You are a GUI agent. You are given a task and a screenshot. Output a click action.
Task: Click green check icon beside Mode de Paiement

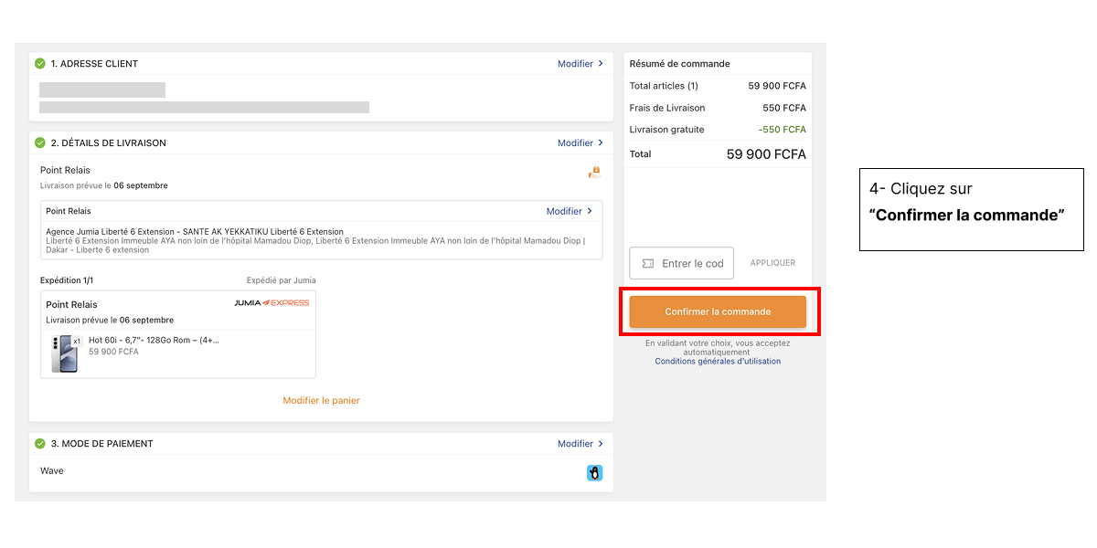[39, 444]
